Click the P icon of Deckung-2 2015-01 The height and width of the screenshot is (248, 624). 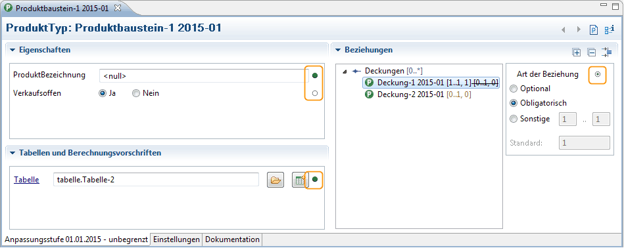[x=370, y=95]
